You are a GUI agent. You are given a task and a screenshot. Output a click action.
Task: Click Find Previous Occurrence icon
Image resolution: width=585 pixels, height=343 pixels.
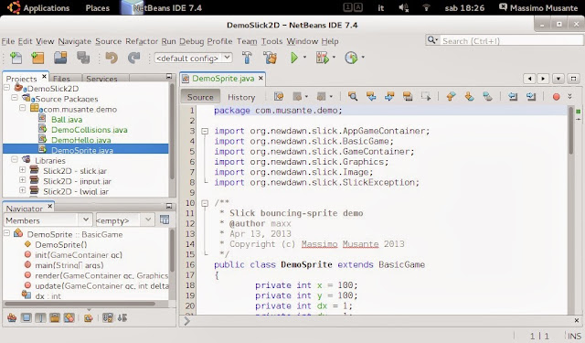pos(371,97)
